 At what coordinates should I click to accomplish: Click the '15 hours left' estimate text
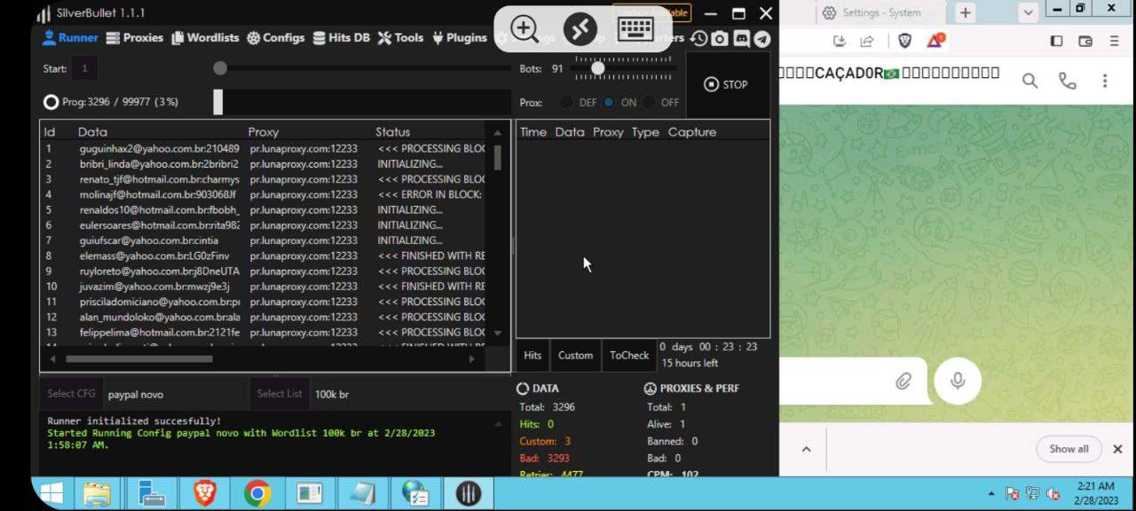click(x=690, y=363)
